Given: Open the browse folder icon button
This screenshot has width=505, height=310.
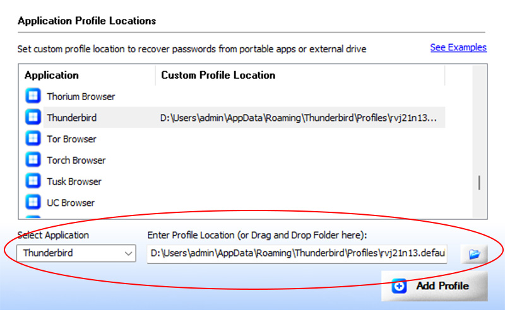Looking at the screenshot, I should (474, 254).
